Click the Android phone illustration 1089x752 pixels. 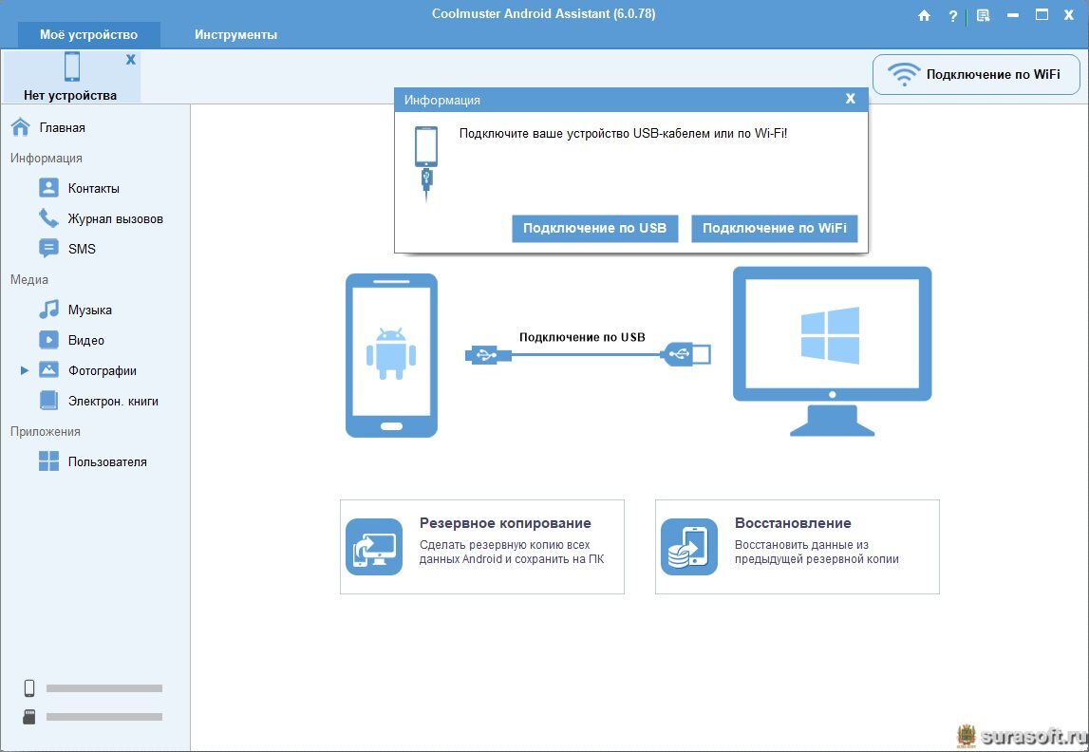(x=392, y=355)
